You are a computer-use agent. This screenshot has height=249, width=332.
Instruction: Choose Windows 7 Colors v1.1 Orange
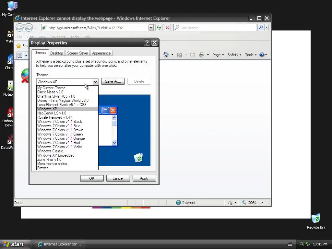click(x=67, y=138)
